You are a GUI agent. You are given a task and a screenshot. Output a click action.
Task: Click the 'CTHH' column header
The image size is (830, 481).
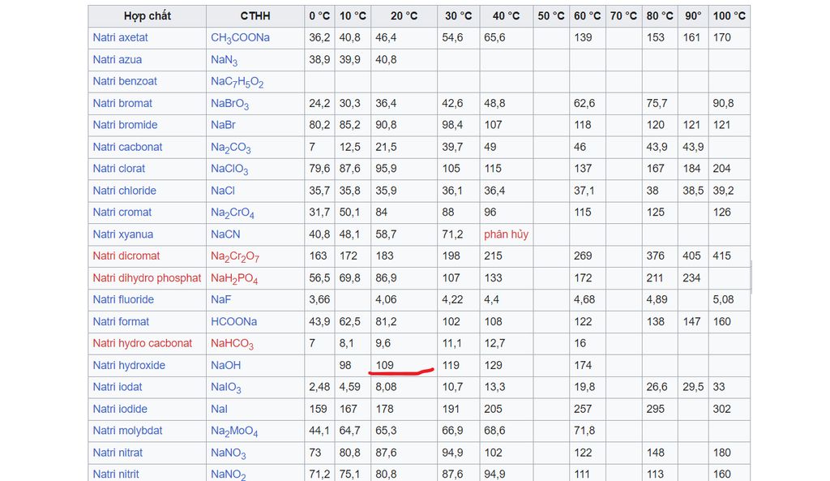255,16
